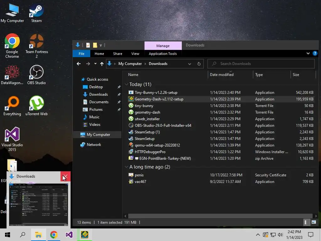321x241 pixels.
Task: Open the Home ribbon tab
Action: point(99,53)
